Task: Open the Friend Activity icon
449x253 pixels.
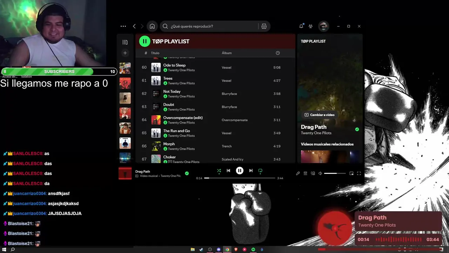Action: [310, 26]
